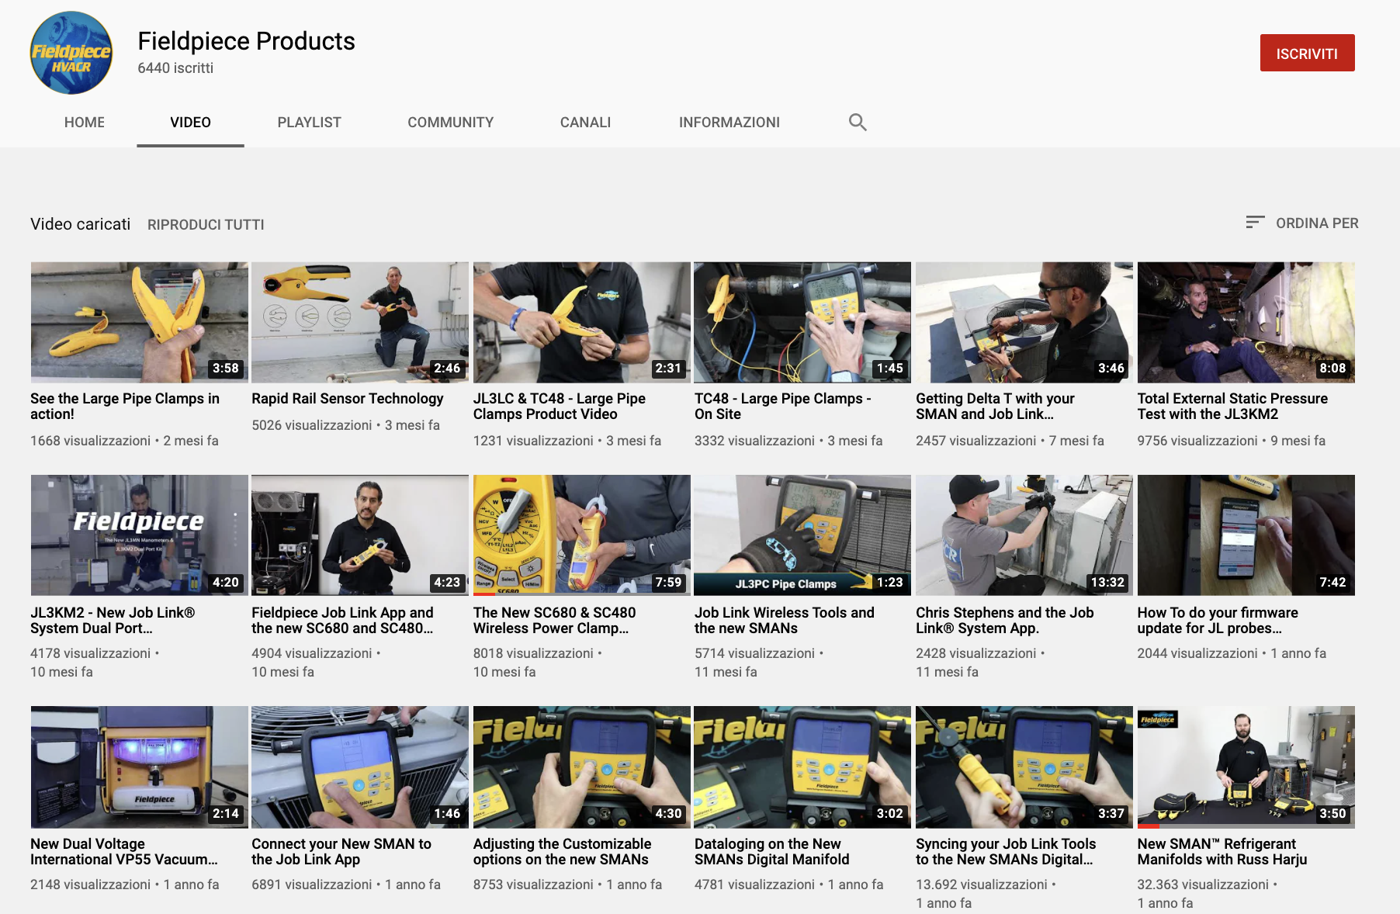Click title 'Chris Stephens and the Job Link System App'
1400x914 pixels.
tap(1005, 620)
